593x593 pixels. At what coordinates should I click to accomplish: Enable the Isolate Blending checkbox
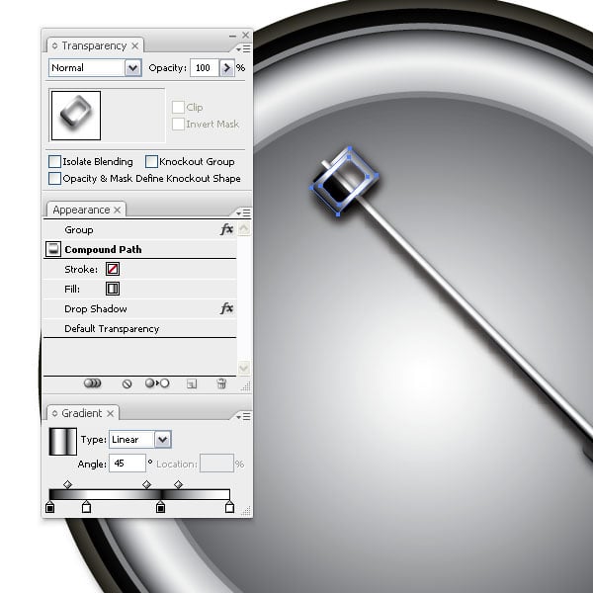coord(55,161)
